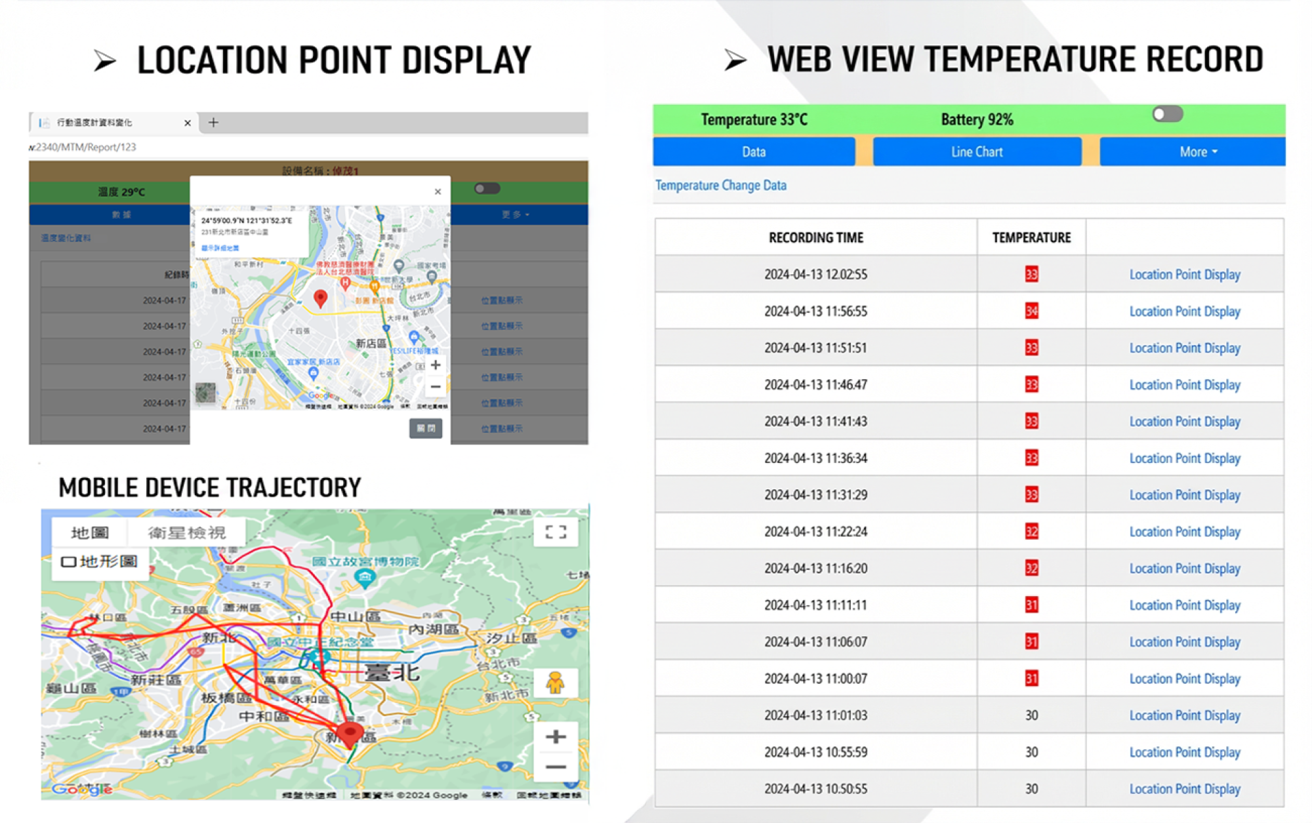Zoom out on popup location map
Viewport: 1312px width, 823px height.
(x=436, y=387)
